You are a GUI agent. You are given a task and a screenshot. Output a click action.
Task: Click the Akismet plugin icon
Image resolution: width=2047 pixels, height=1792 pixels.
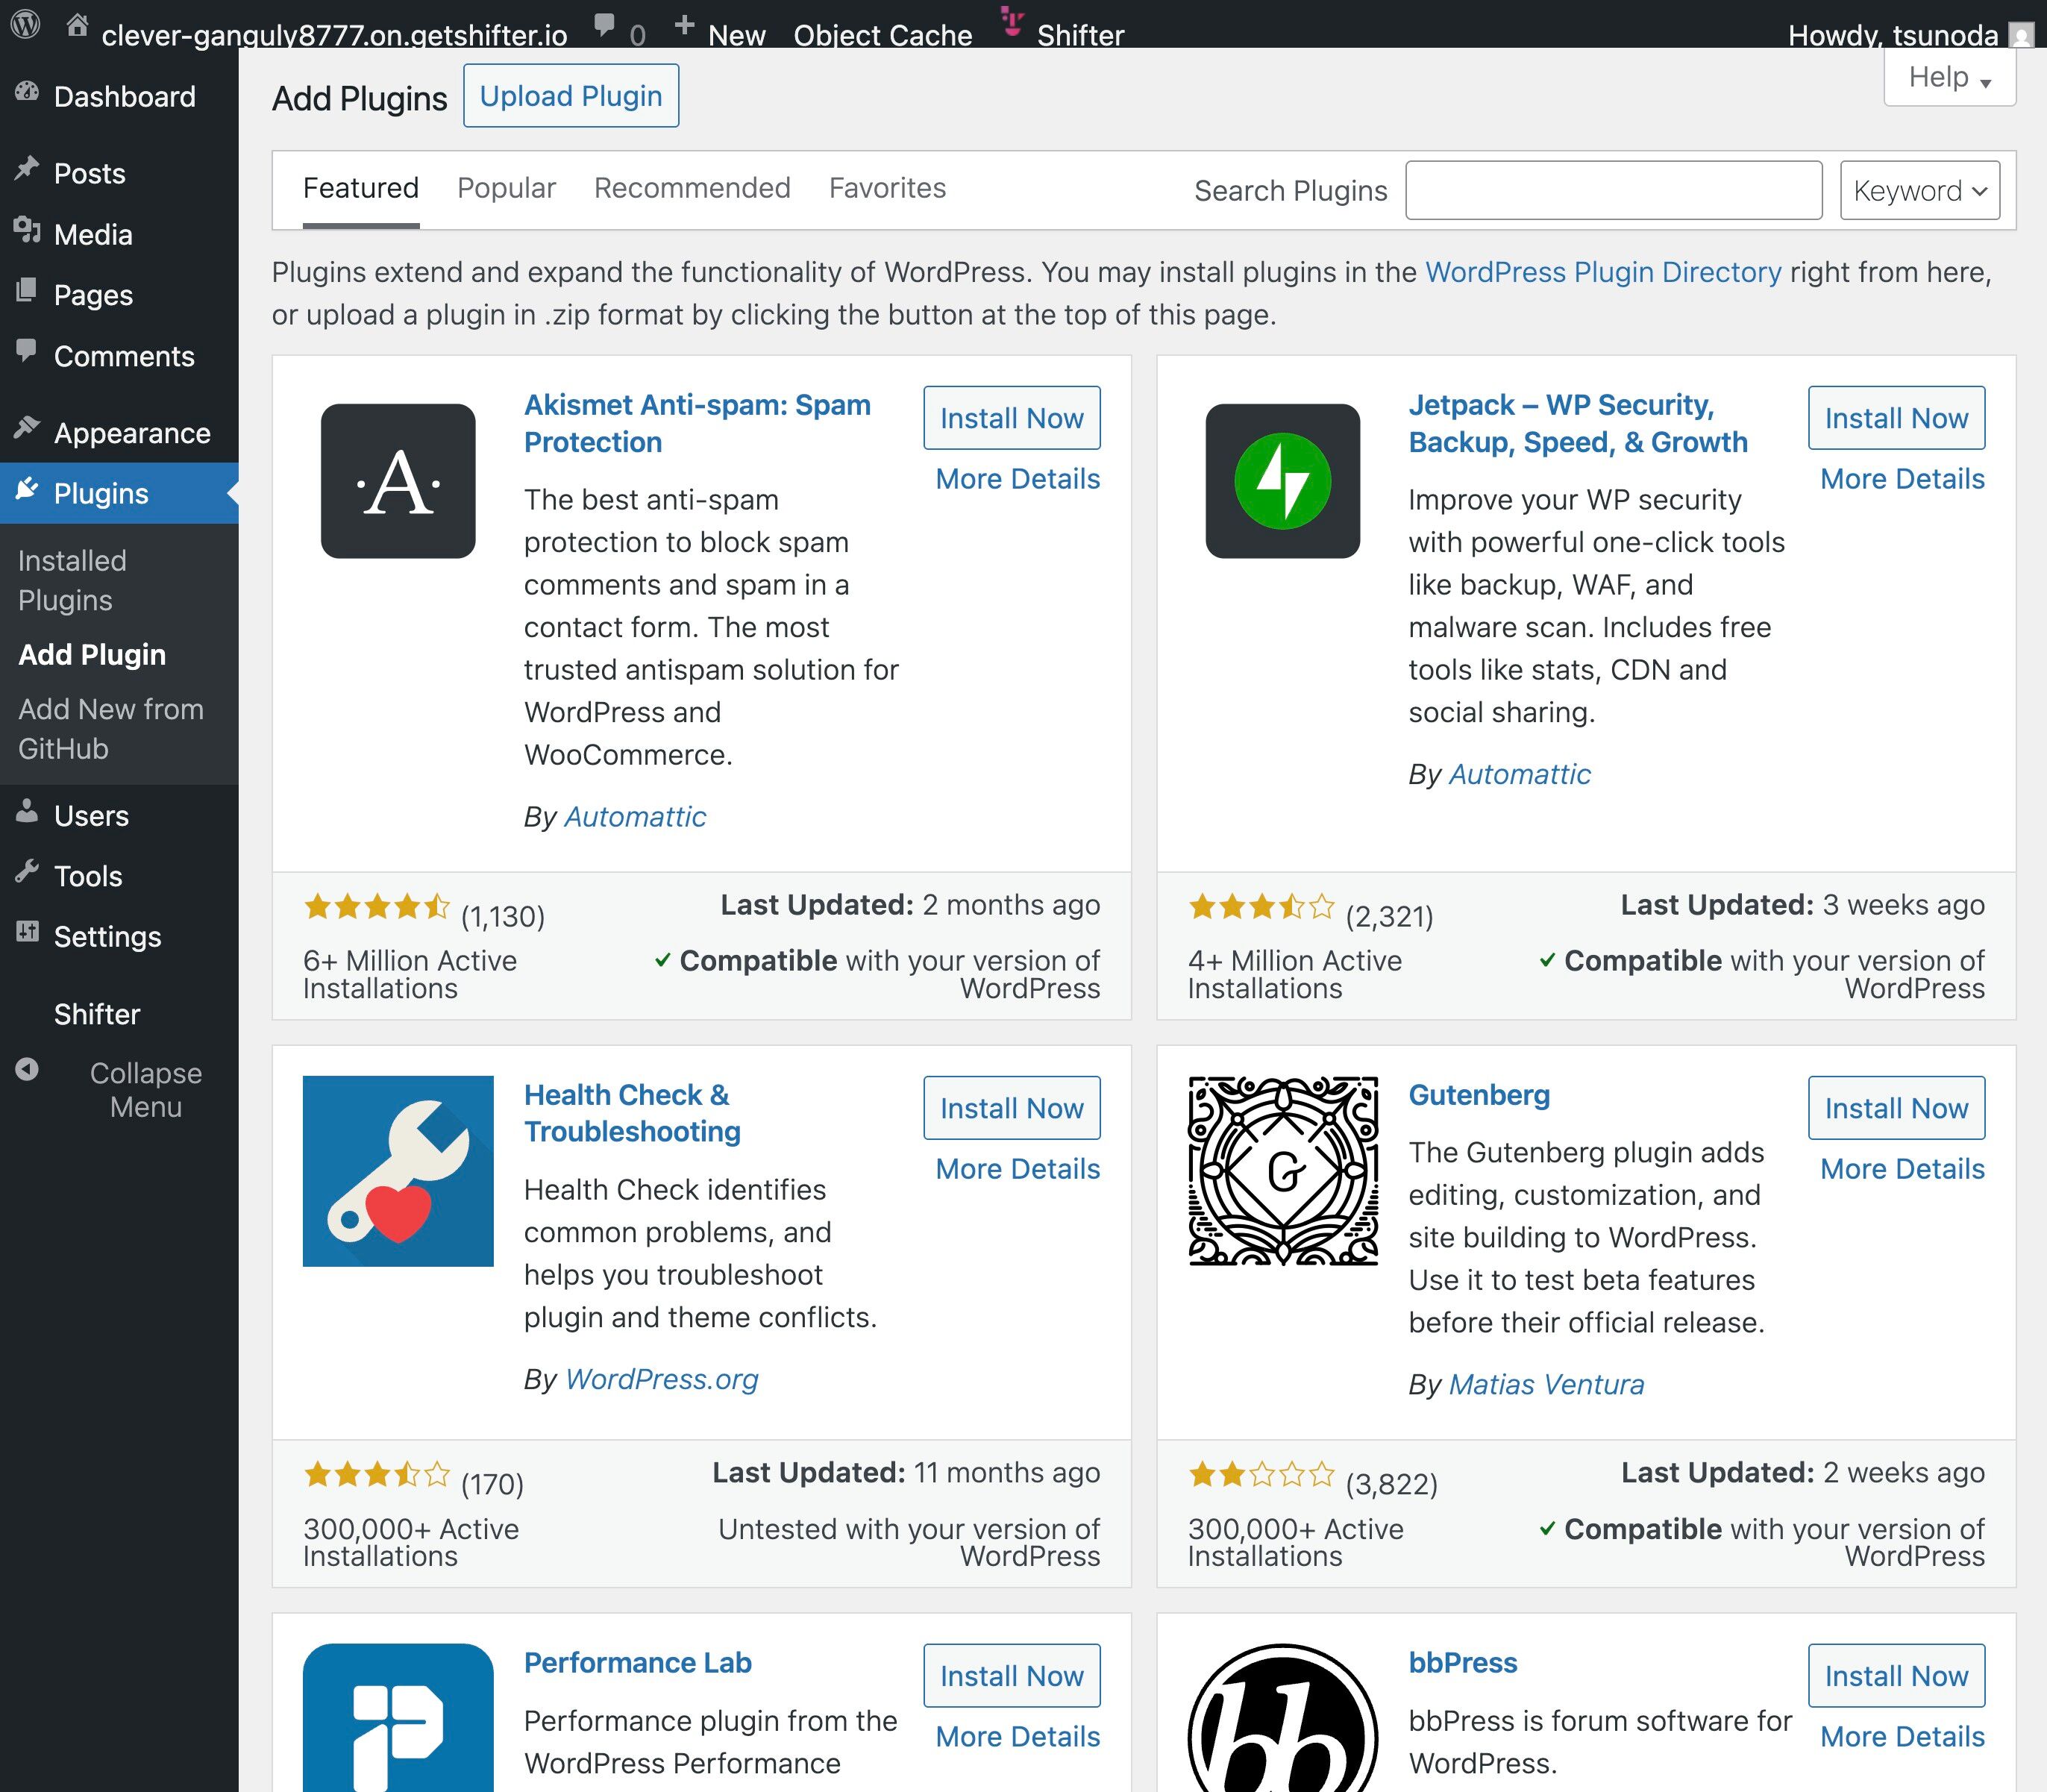[397, 481]
